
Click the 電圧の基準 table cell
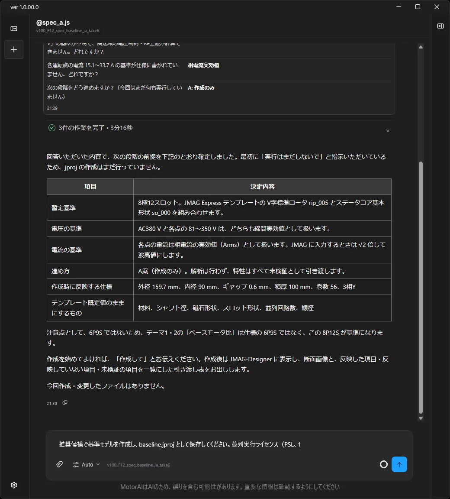pos(90,229)
